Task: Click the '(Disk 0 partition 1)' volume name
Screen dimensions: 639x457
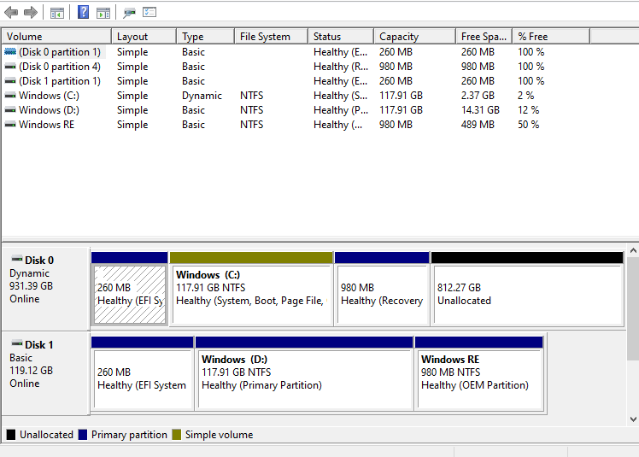Action: [60, 52]
